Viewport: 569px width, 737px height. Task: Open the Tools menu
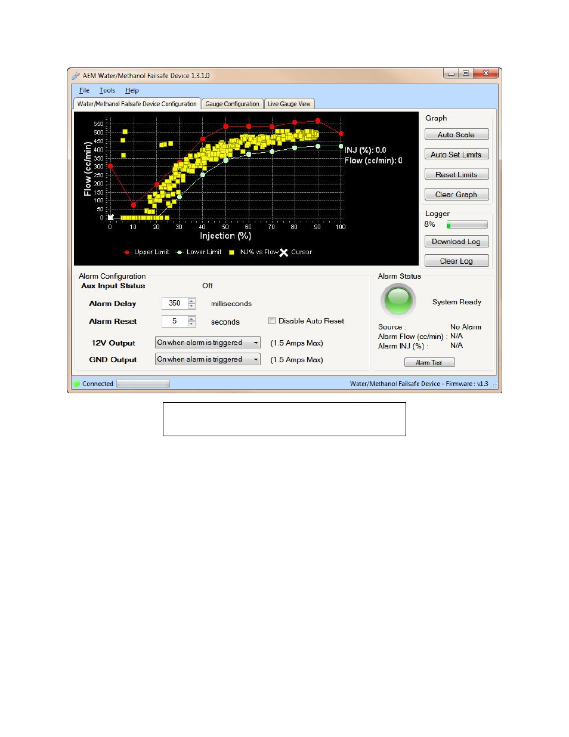point(107,91)
